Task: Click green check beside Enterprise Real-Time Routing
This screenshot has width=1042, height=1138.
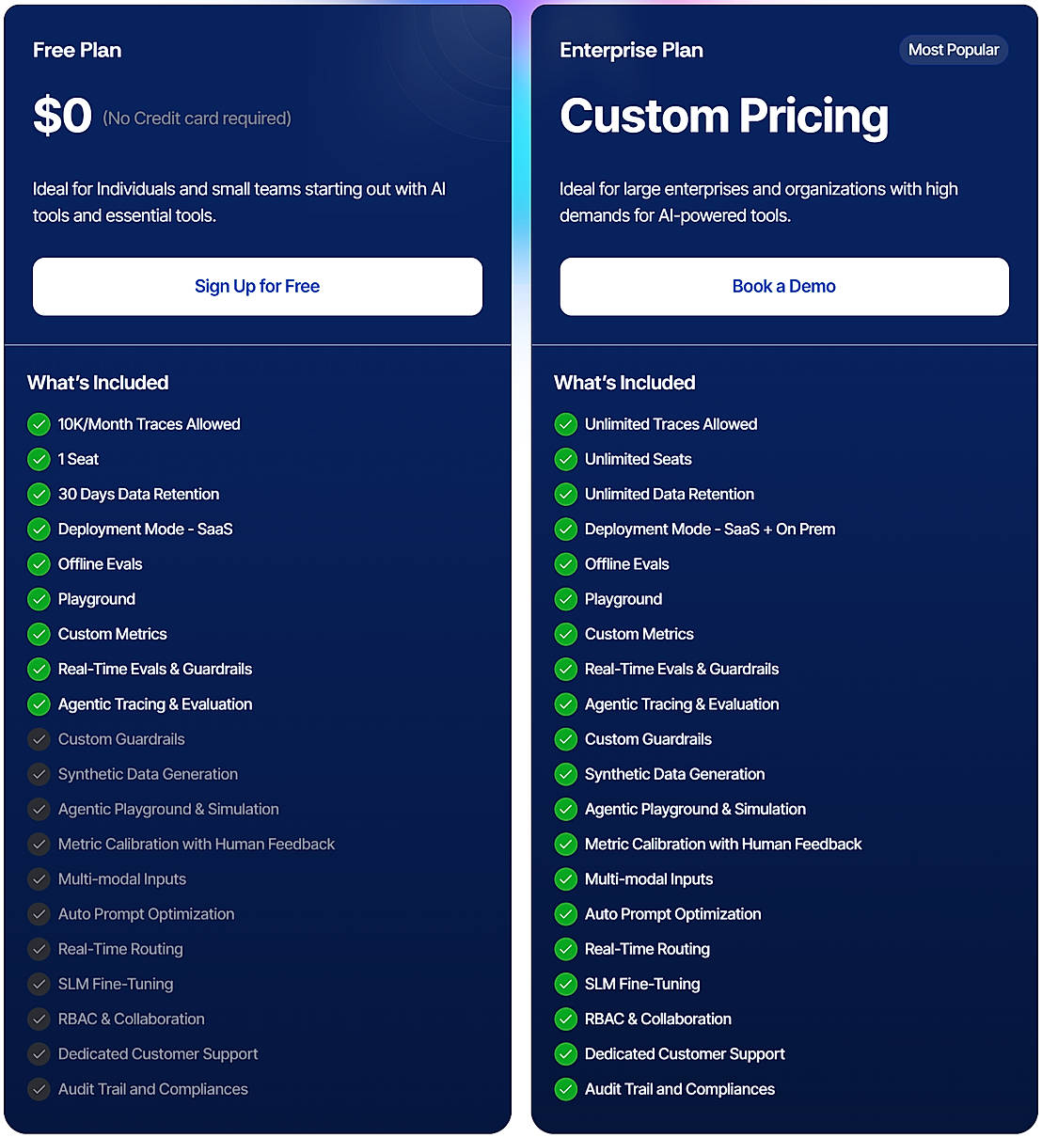Action: click(x=565, y=949)
